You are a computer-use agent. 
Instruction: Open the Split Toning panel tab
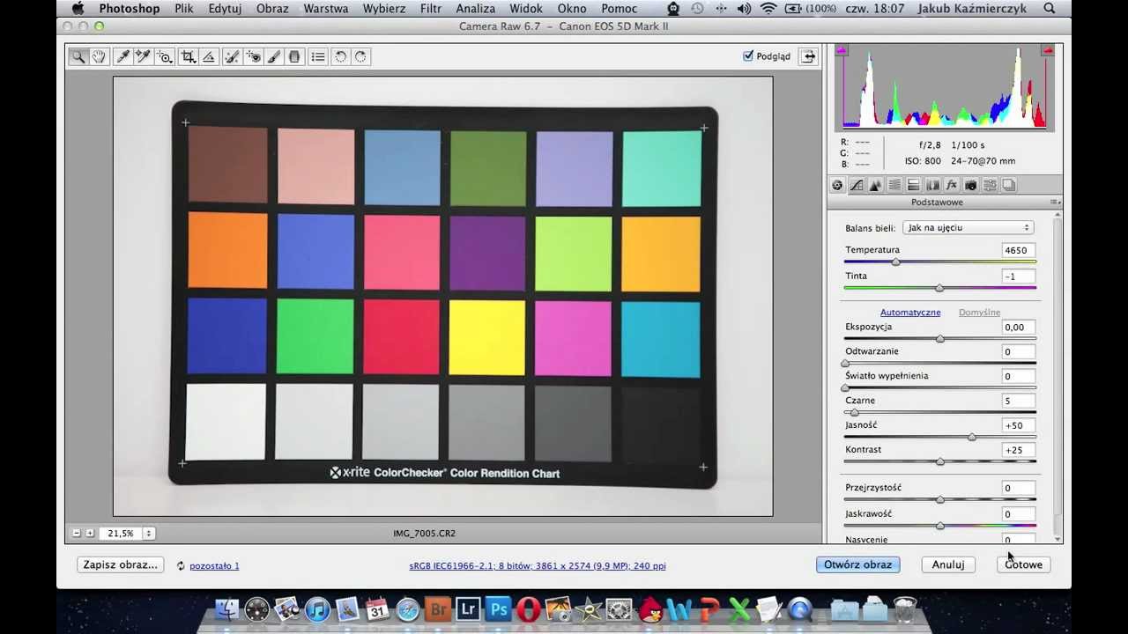tap(914, 185)
